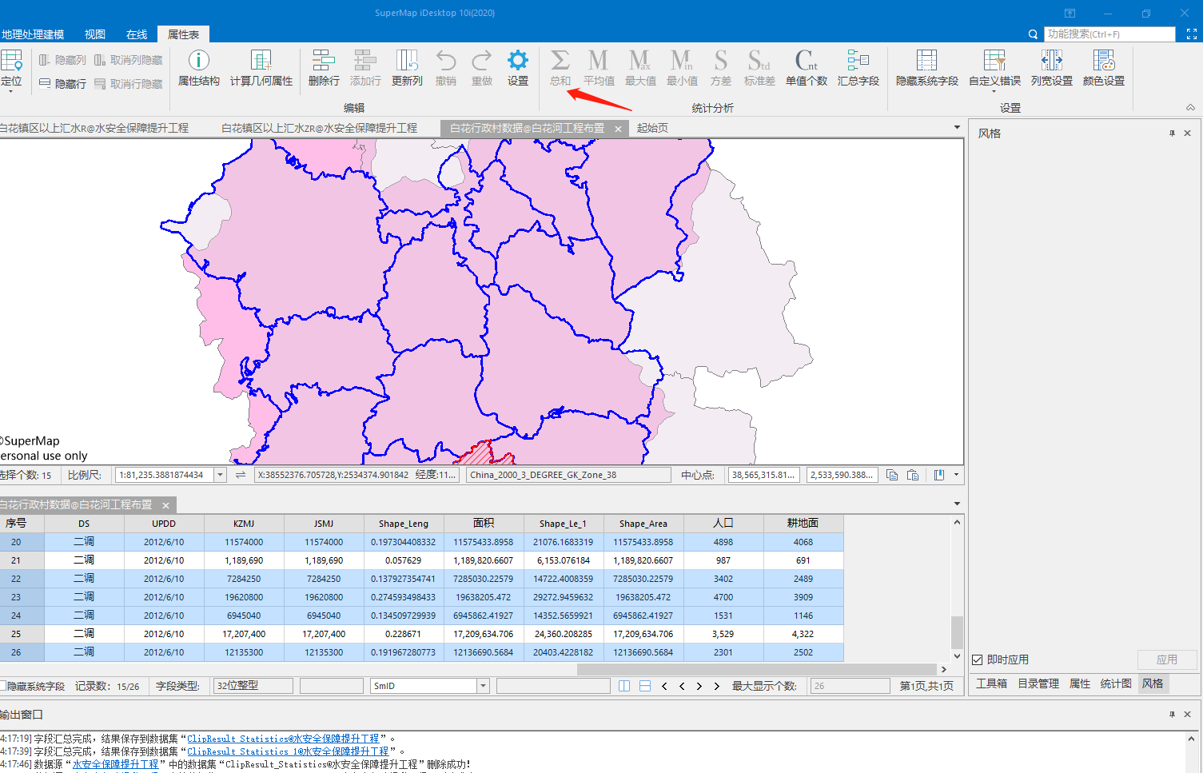Screen dimensions: 1203x773
Task: Click 总和 sum statistic icon
Action: click(560, 61)
